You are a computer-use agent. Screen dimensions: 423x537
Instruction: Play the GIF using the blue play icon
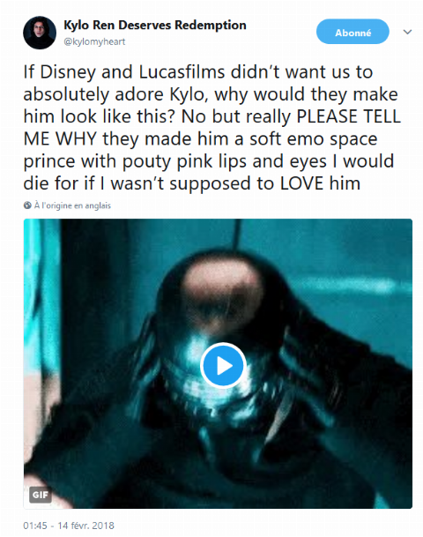coord(224,365)
